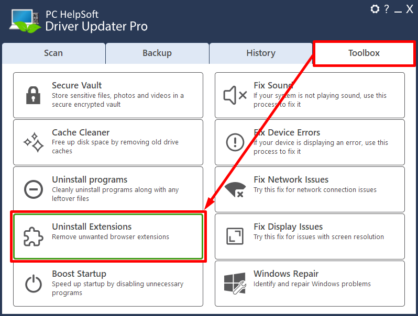The image size is (418, 316).
Task: Open Boost Startup title
Action: (x=79, y=274)
